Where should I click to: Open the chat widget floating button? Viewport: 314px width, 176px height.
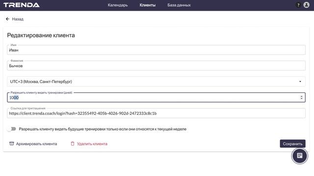pyautogui.click(x=299, y=155)
